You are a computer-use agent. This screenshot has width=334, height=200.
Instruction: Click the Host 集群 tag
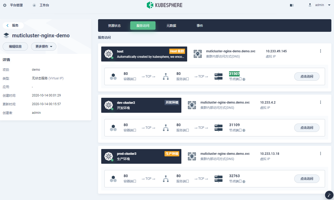pyautogui.click(x=177, y=51)
